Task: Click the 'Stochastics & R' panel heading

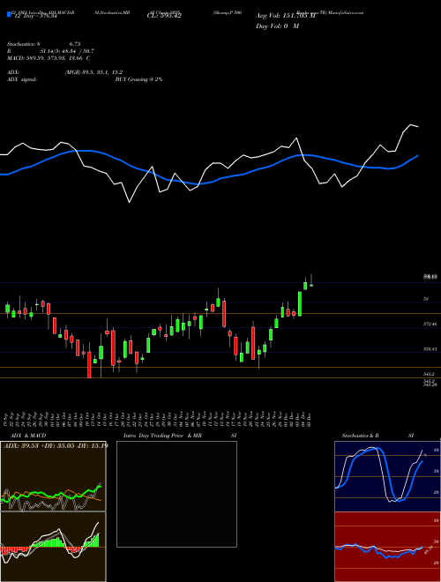Action: pos(361,436)
